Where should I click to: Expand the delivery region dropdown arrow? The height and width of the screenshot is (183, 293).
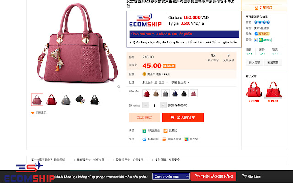click(x=167, y=82)
